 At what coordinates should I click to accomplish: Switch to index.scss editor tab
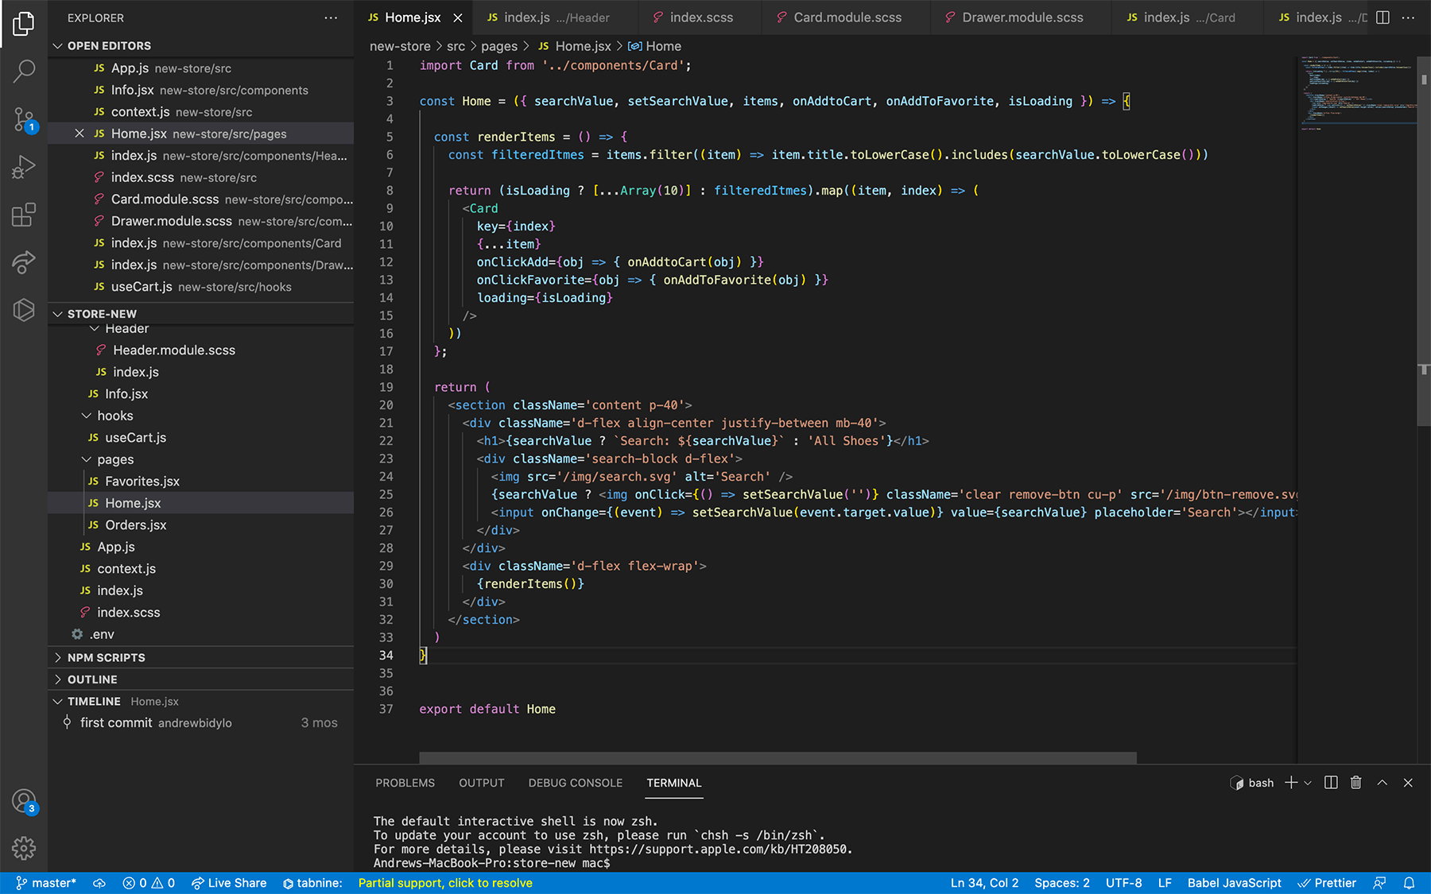pyautogui.click(x=700, y=17)
